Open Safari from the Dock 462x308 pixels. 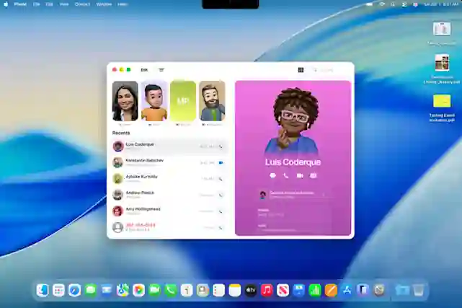[x=74, y=290]
